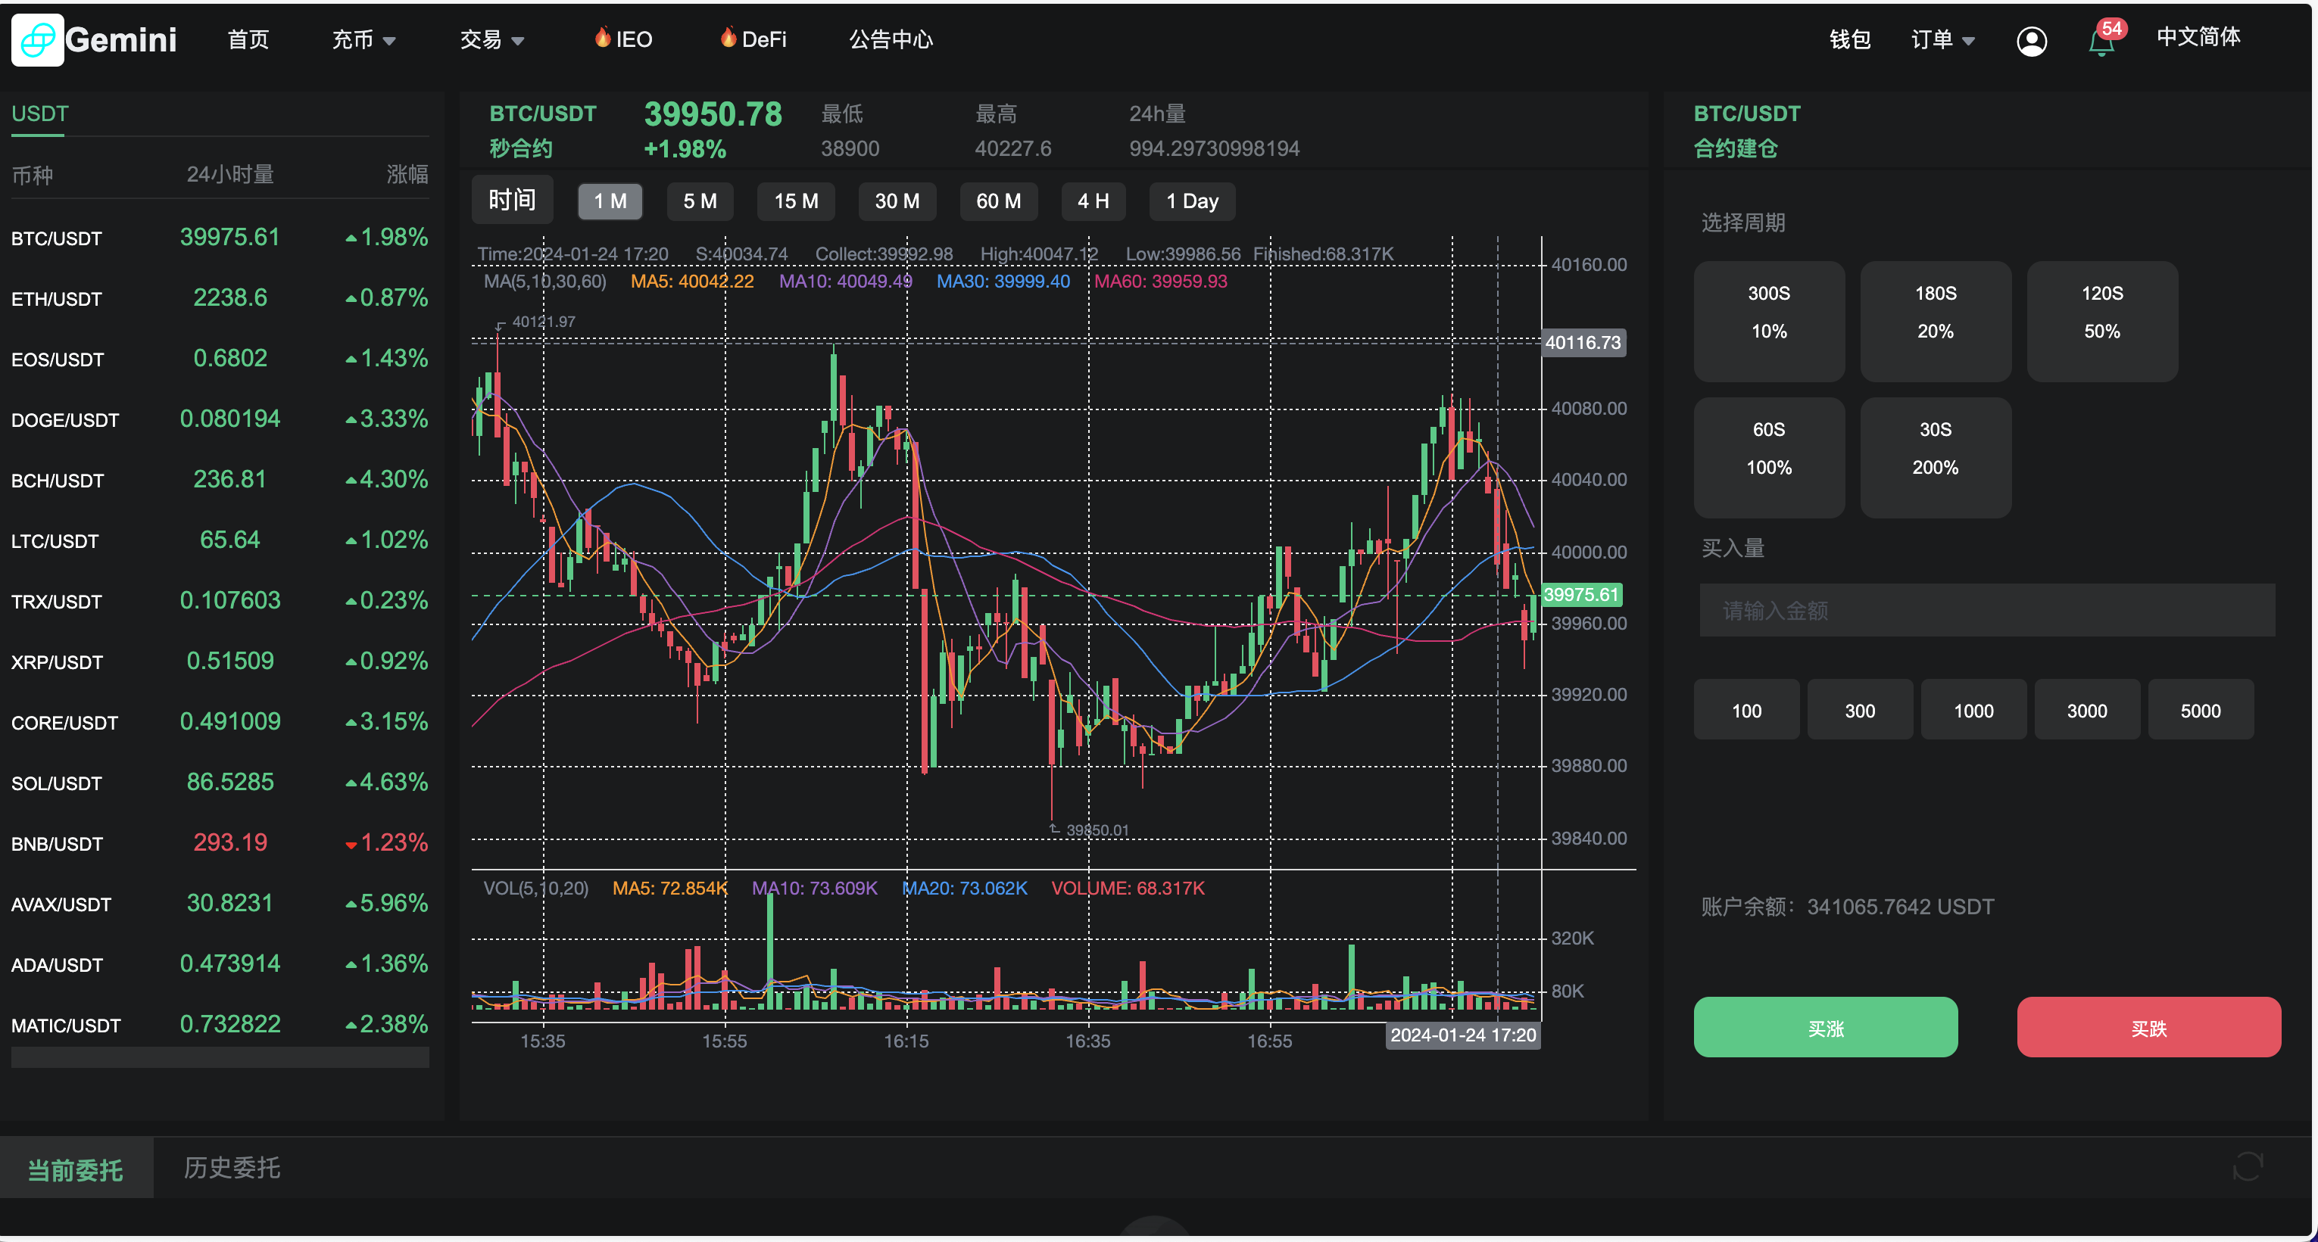Image resolution: width=2318 pixels, height=1242 pixels.
Task: Click the 买跌 sell button
Action: [2149, 1027]
